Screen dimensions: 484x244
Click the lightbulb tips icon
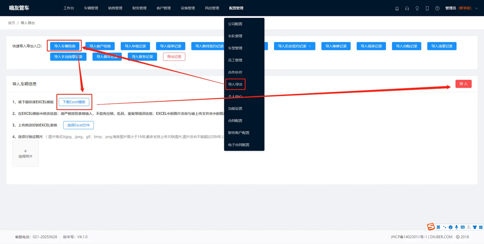point(417,8)
